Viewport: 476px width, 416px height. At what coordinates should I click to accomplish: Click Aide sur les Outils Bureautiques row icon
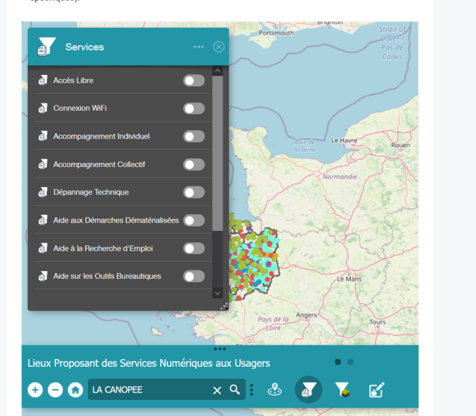[x=43, y=276]
